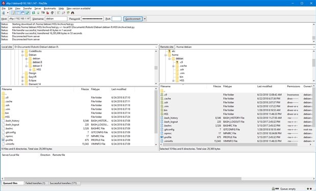Expand the EasyVR folder node
This screenshot has width=316, height=191.
22,77
